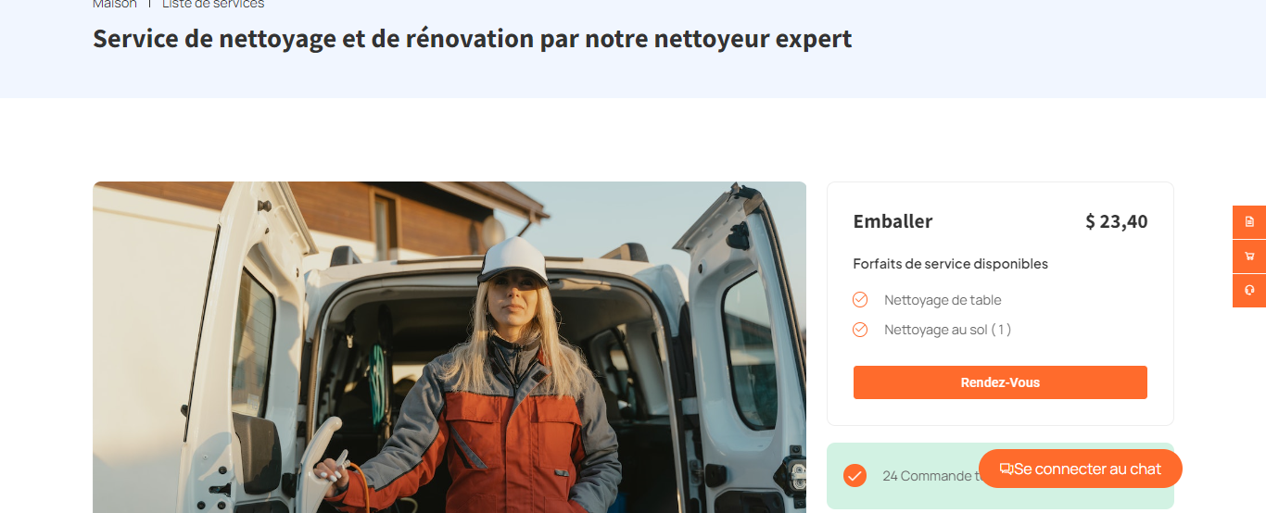Viewport: 1266px width, 513px height.
Task: Open Liste de services breadcrumb
Action: tap(213, 4)
